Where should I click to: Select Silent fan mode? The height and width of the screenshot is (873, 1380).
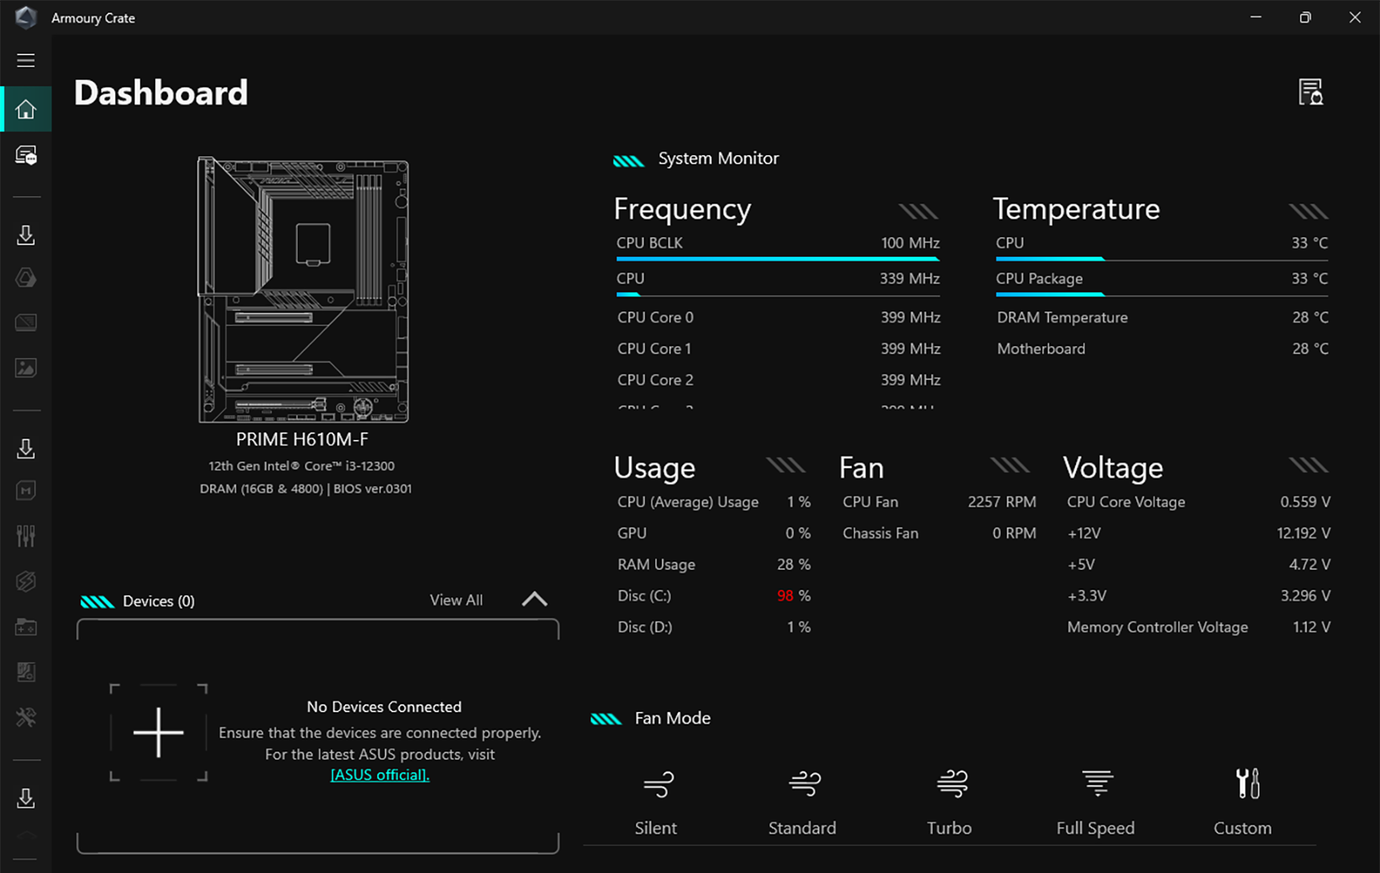[x=656, y=801]
